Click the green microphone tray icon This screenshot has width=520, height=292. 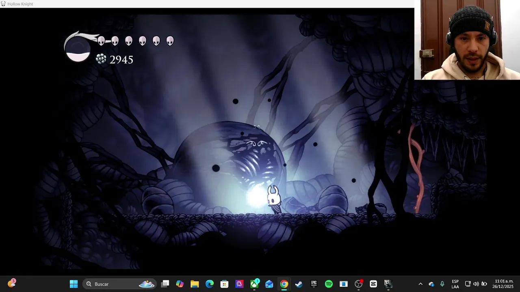[x=442, y=284]
